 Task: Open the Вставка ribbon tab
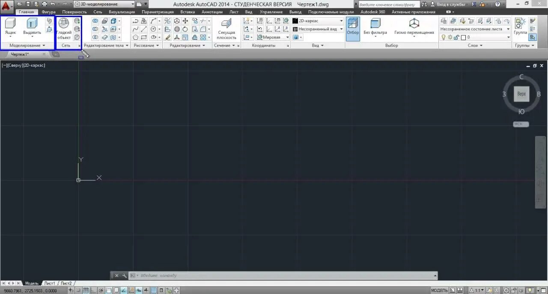click(x=188, y=12)
